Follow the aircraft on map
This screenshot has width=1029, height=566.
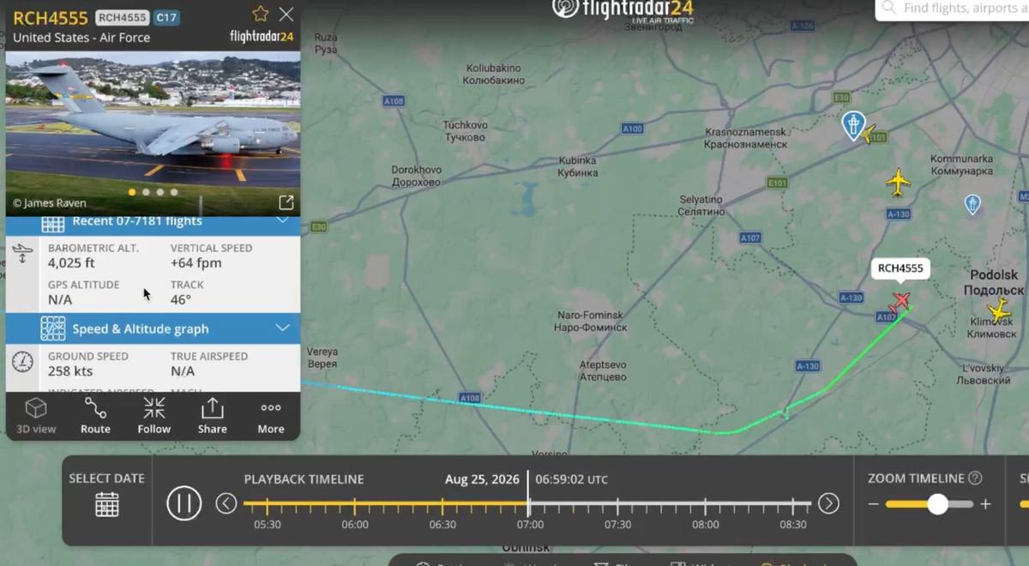tap(154, 415)
